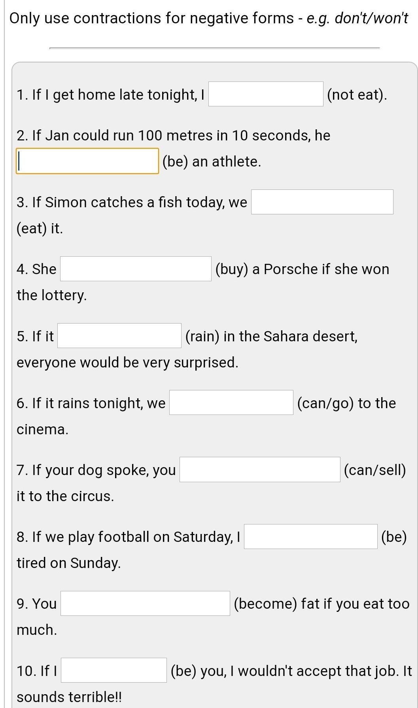The image size is (418, 708).
Task: Click the (rain) in the Sahara input box
Action: [119, 336]
